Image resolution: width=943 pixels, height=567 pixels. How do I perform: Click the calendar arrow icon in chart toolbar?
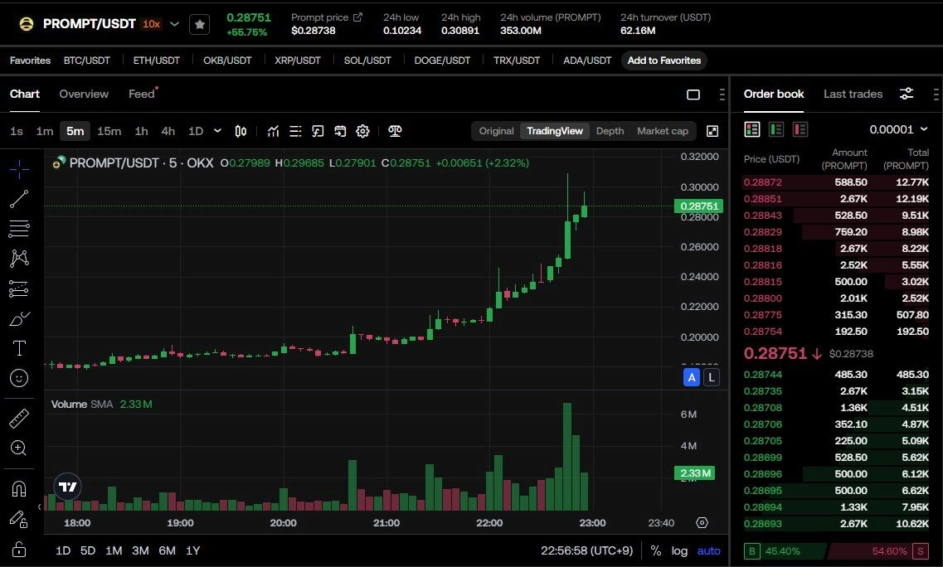coord(340,131)
